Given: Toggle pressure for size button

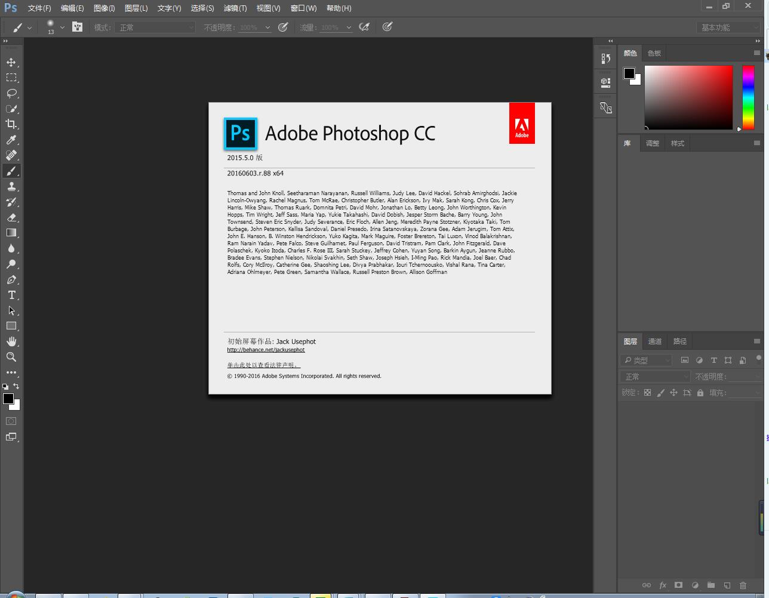Looking at the screenshot, I should click(387, 27).
